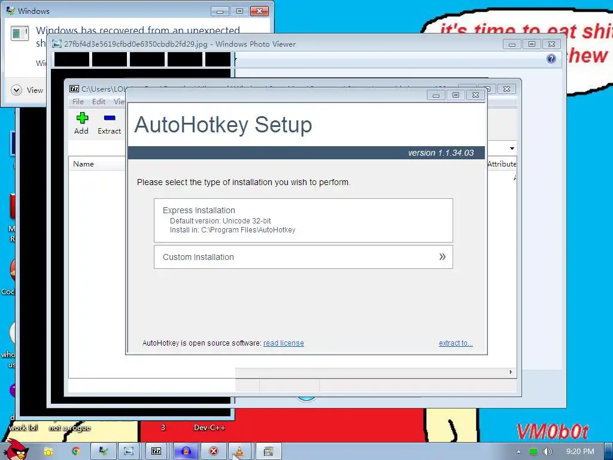Screen dimensions: 613x460
Task: Click 7z icon in 7-Zip title bar
Action: [74, 89]
